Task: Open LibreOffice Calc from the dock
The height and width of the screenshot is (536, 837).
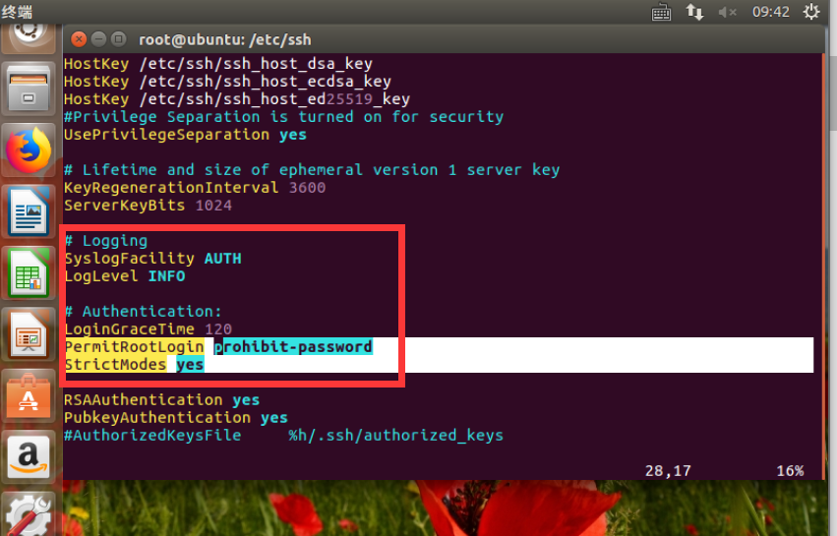Action: (29, 273)
